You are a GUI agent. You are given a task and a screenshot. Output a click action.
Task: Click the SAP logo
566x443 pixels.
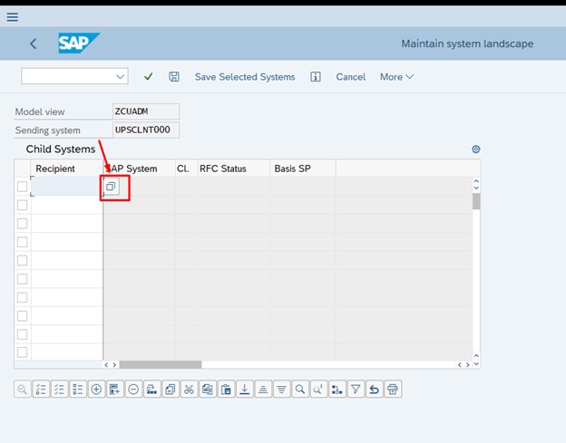click(79, 43)
